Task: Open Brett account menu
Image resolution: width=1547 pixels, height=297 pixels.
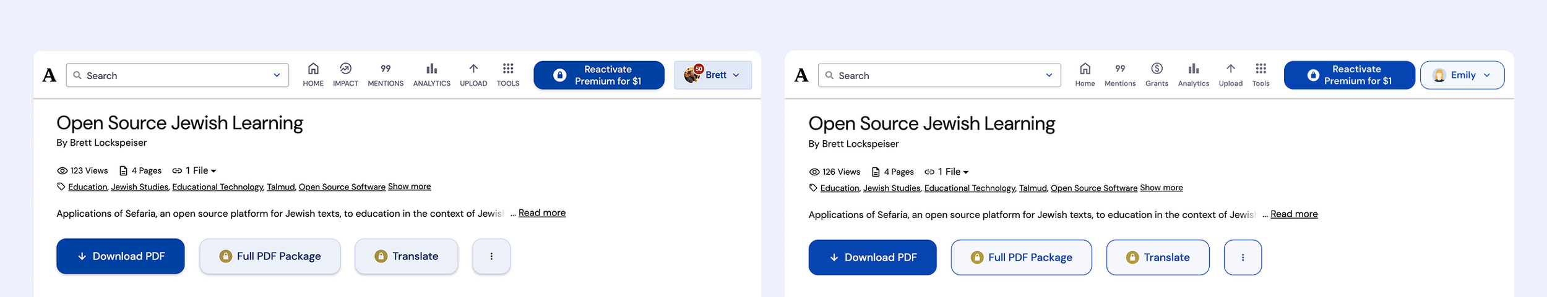Action: pyautogui.click(x=713, y=75)
